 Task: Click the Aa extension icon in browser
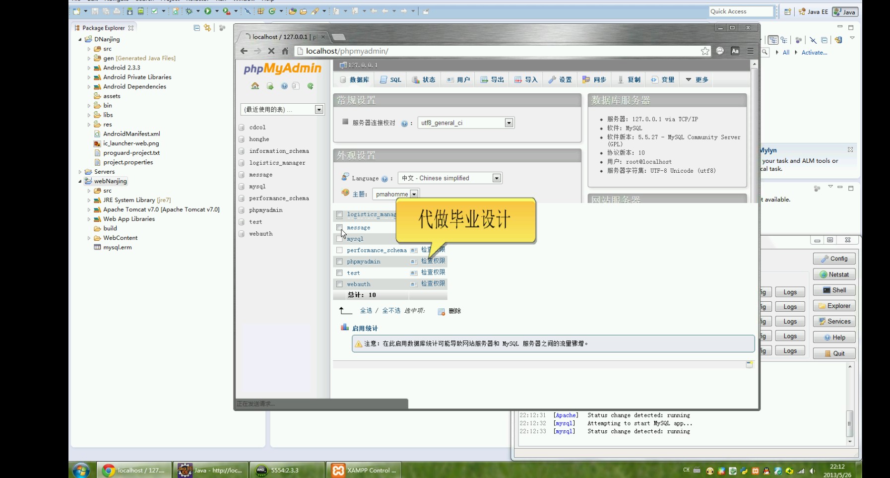click(735, 51)
